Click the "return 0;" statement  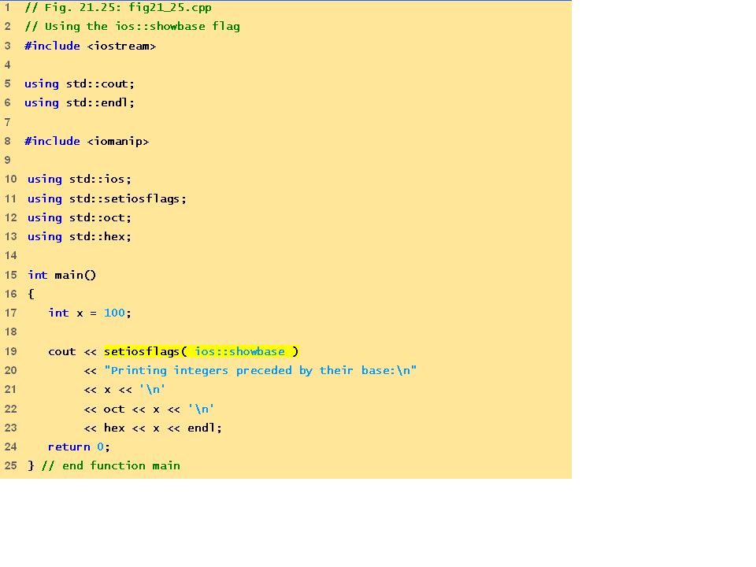79,447
